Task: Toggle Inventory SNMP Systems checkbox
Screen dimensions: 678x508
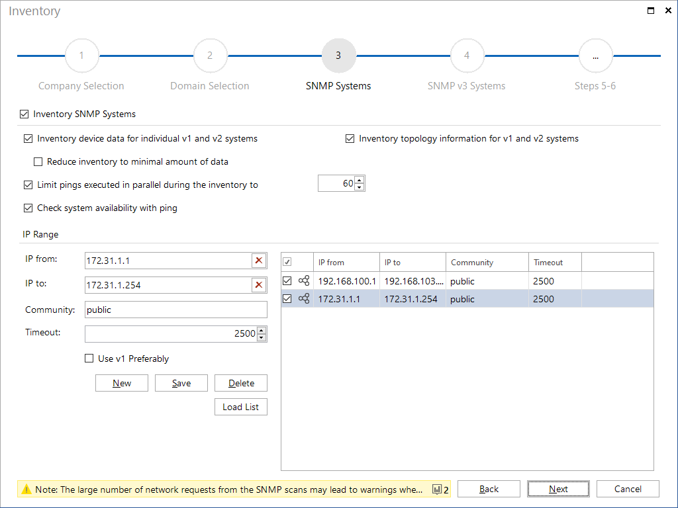Action: 24,114
